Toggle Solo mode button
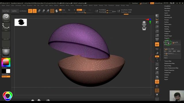The height and width of the screenshot is (103, 184). click(x=157, y=95)
